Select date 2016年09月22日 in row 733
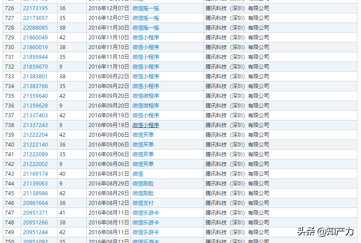The width and height of the screenshot is (361, 243). (109, 77)
